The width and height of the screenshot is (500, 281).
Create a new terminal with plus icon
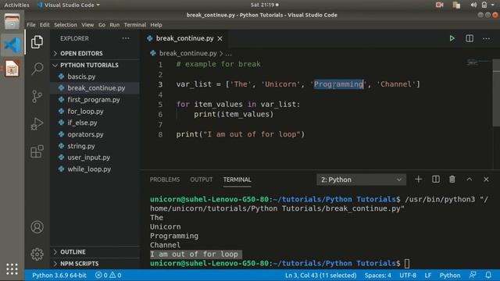(419, 180)
